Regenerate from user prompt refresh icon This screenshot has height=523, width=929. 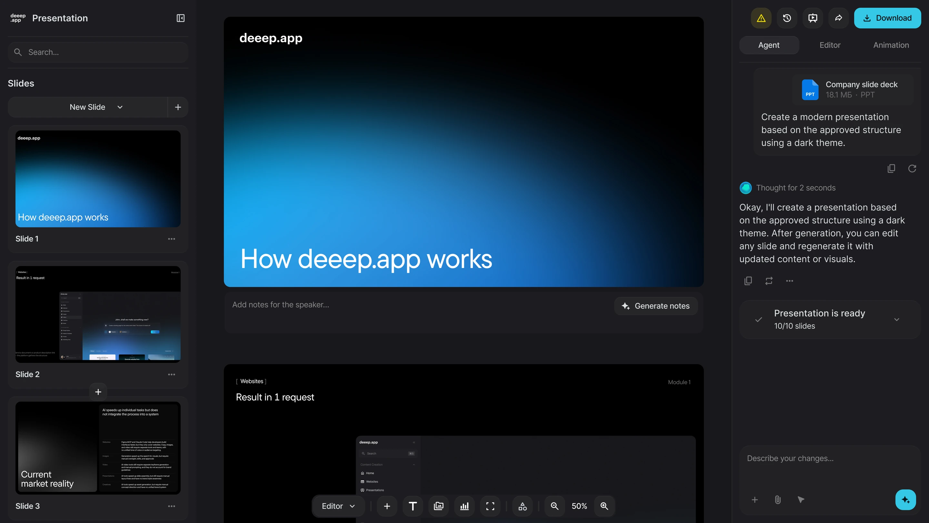click(912, 169)
